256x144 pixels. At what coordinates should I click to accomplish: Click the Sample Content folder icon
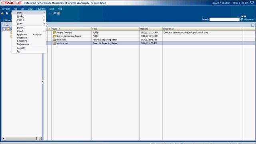click(x=54, y=32)
